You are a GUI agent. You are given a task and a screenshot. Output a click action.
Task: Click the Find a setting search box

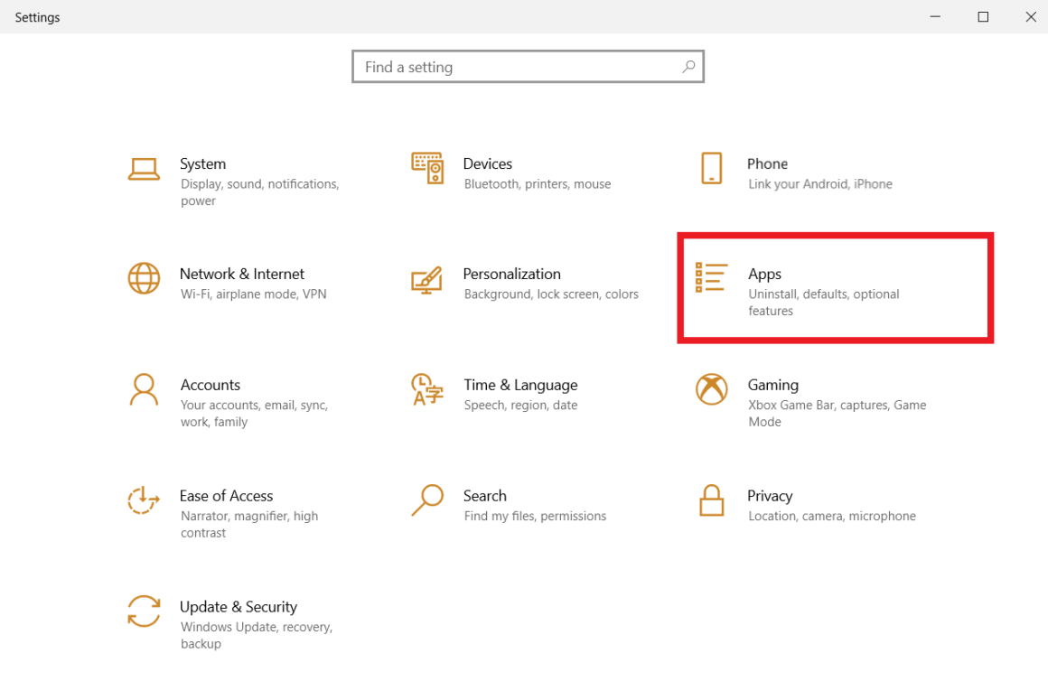[x=506, y=67]
